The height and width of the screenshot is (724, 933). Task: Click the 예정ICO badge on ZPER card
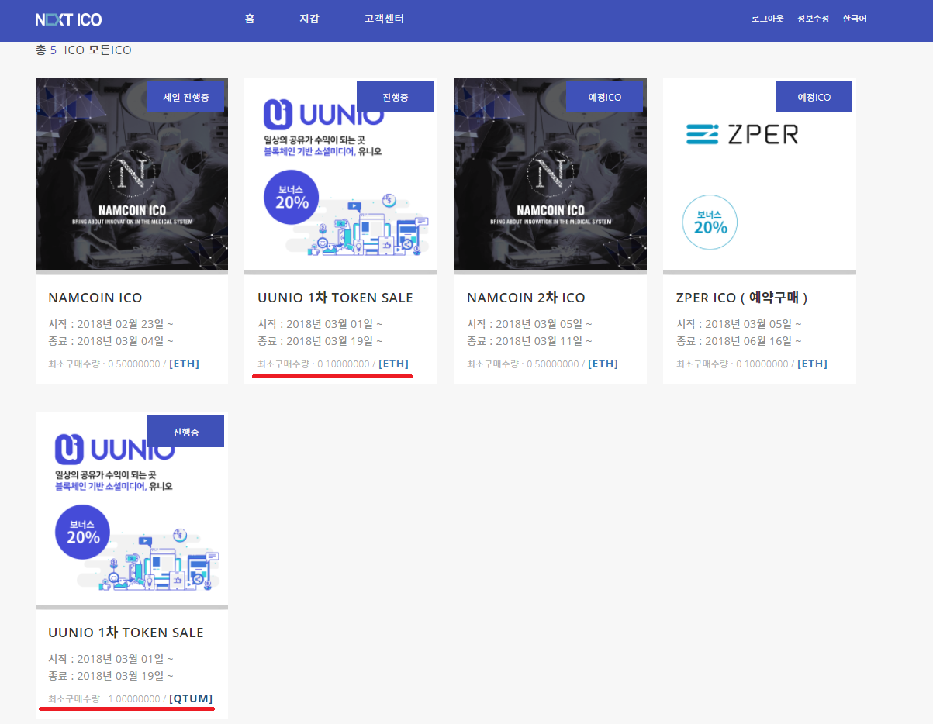[x=814, y=97]
